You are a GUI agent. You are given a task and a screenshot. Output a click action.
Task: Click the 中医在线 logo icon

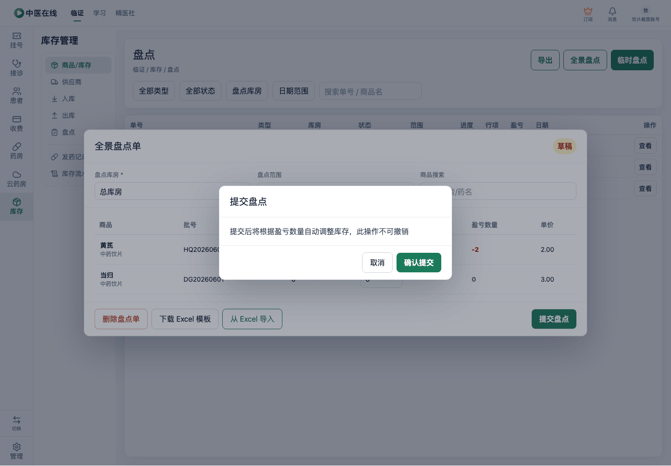point(19,13)
